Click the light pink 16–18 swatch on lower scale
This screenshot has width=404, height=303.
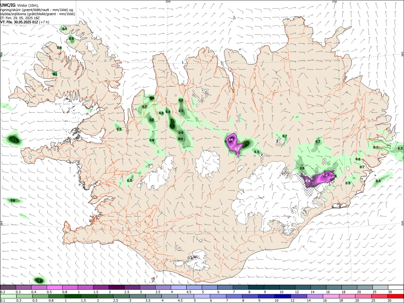coord(331,296)
